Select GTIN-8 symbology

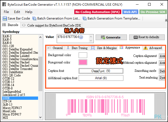pyautogui.click(x=20, y=88)
